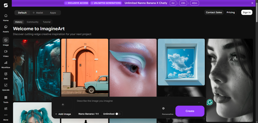Select the Default mode option

click(x=22, y=13)
